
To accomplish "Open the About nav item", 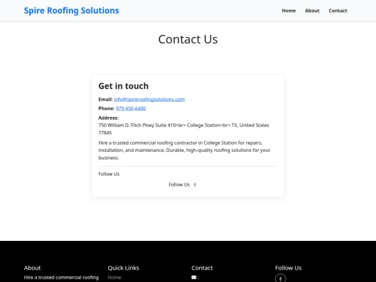I will 312,10.
